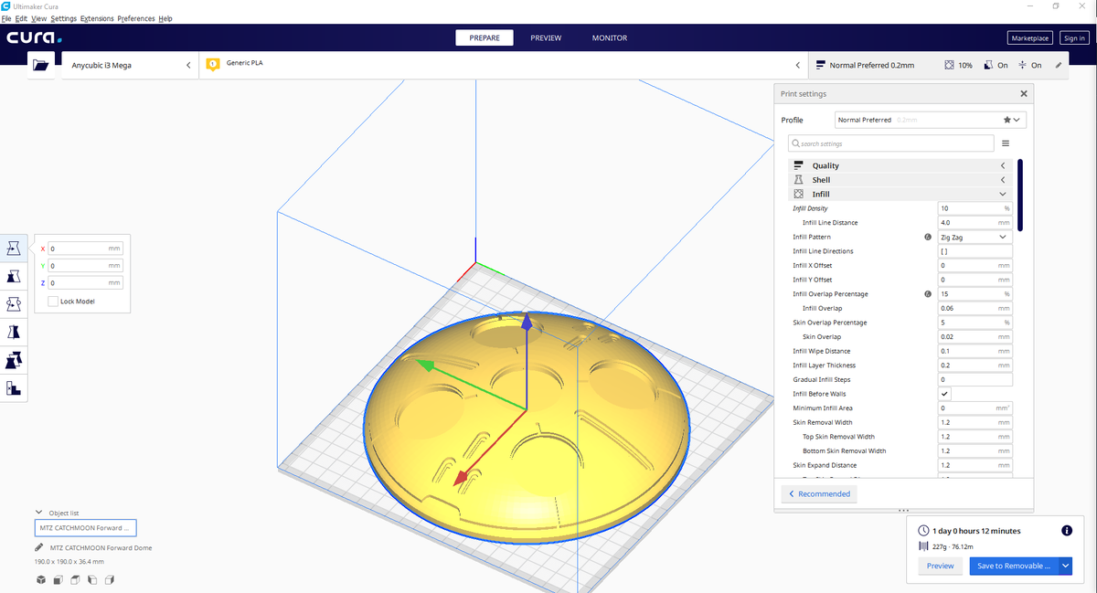Click the pencil icon in profile bar
This screenshot has width=1097, height=593.
1059,65
